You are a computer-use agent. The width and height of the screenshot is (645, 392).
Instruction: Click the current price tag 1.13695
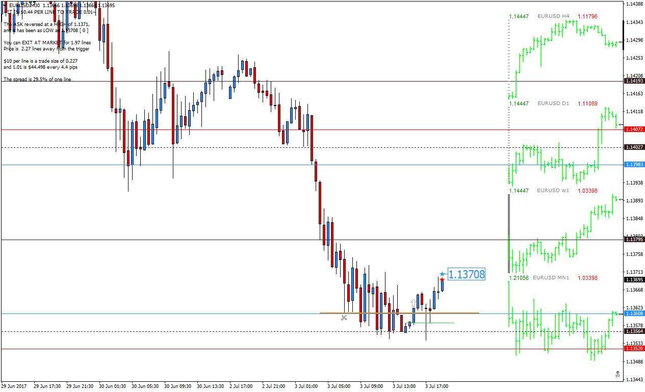(634, 280)
